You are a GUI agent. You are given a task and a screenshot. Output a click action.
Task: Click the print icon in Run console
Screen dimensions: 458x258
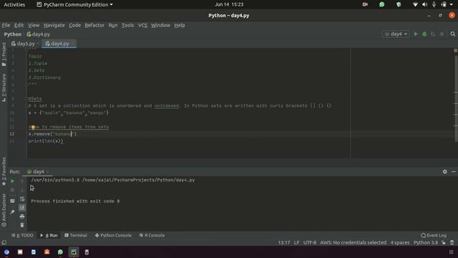tap(22, 216)
